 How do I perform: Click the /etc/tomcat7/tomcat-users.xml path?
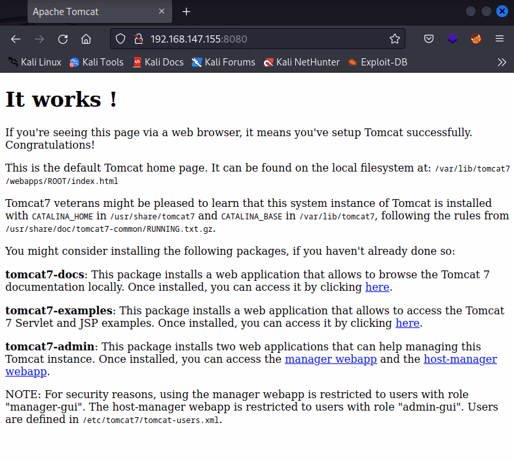pos(151,420)
